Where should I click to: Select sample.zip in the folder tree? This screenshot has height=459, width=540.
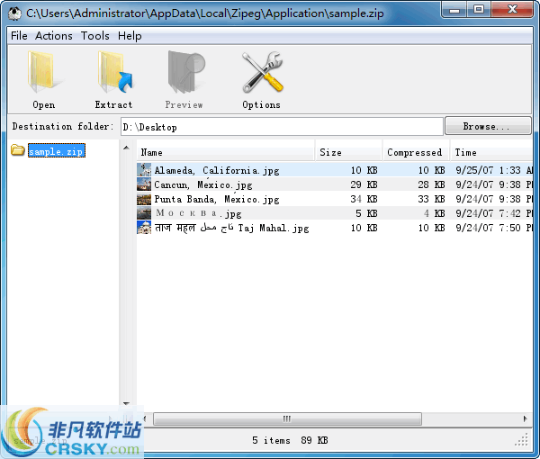[56, 151]
